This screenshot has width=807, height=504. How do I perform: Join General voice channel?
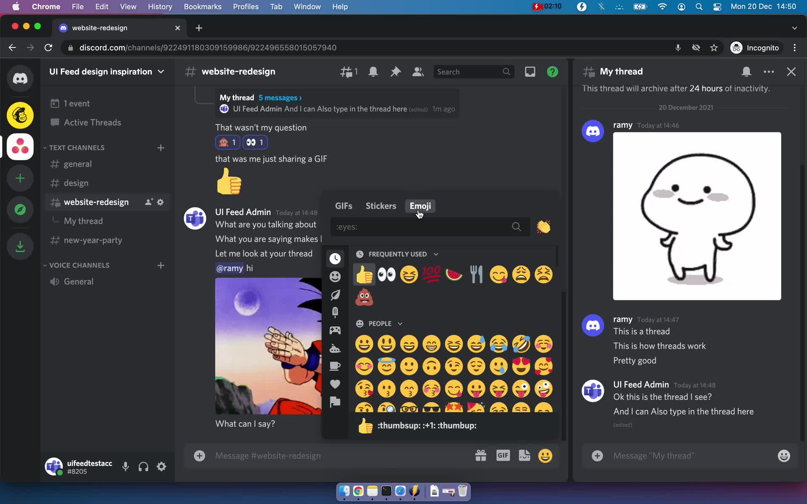pos(107,282)
